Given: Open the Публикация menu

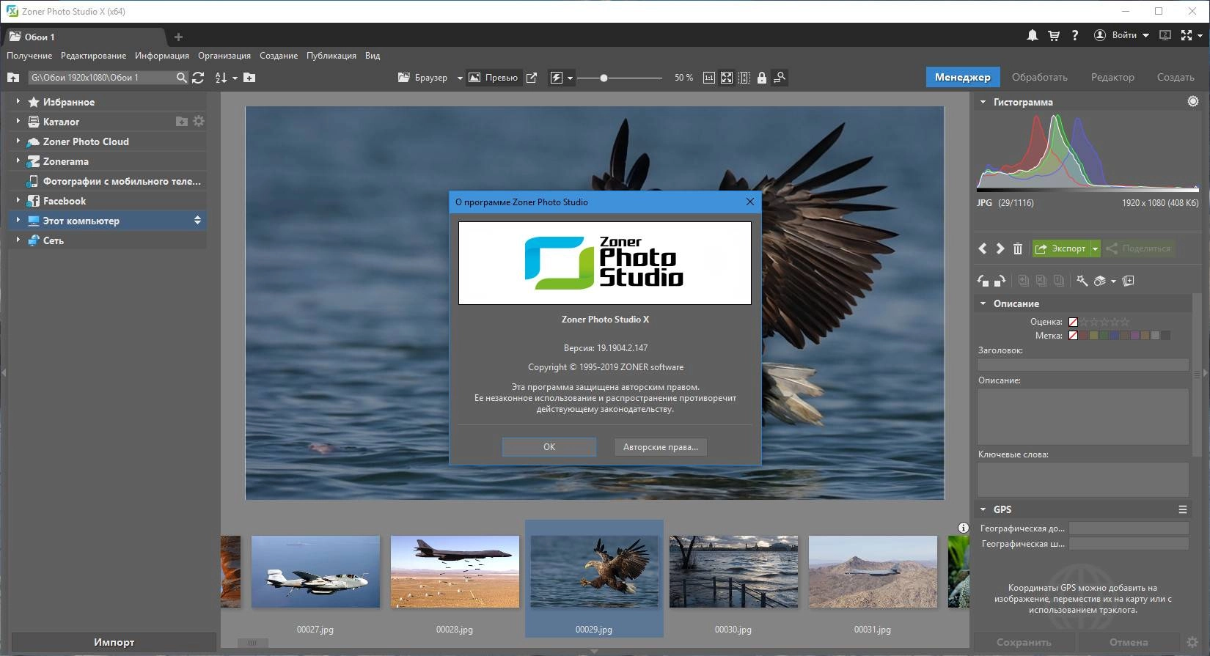Looking at the screenshot, I should (x=331, y=56).
